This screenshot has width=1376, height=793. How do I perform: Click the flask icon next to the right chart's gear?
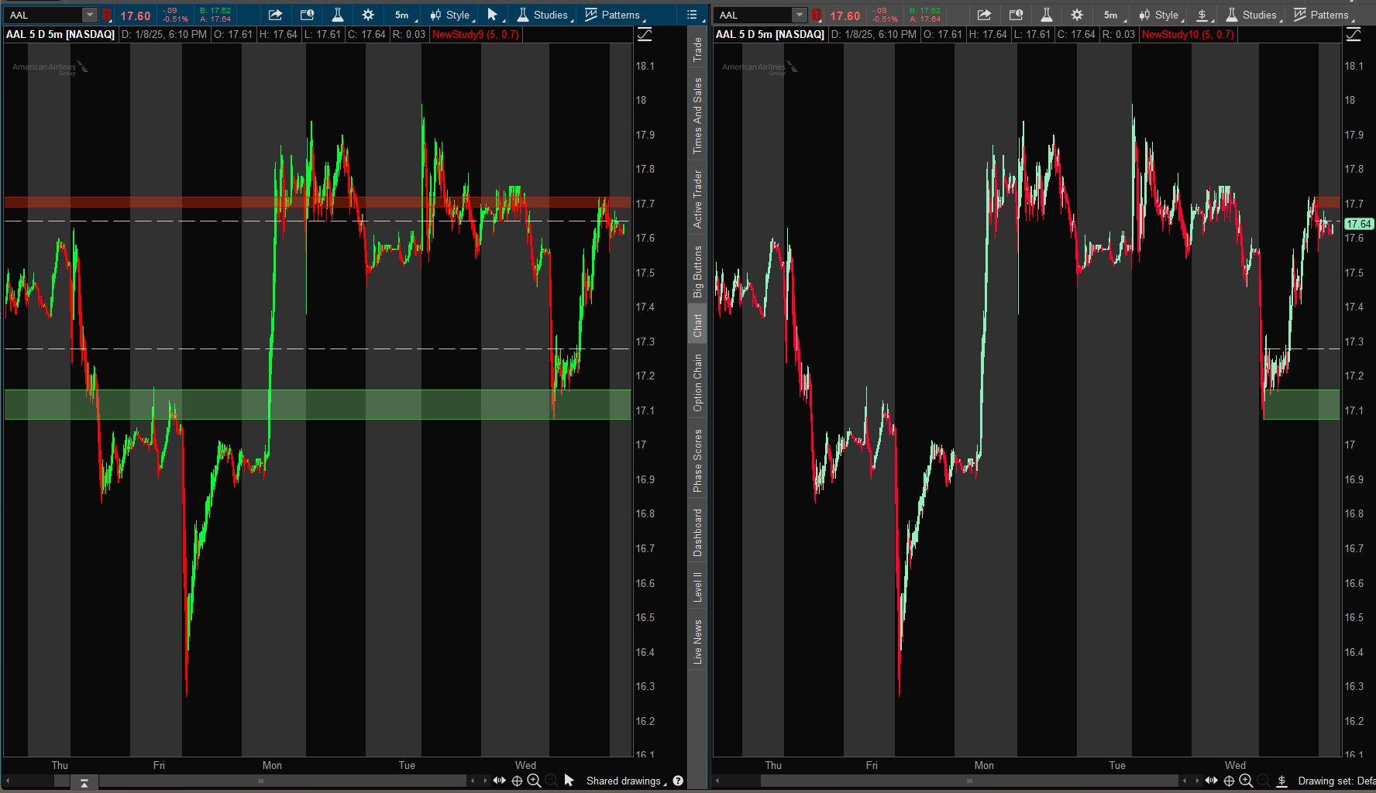(x=1047, y=15)
